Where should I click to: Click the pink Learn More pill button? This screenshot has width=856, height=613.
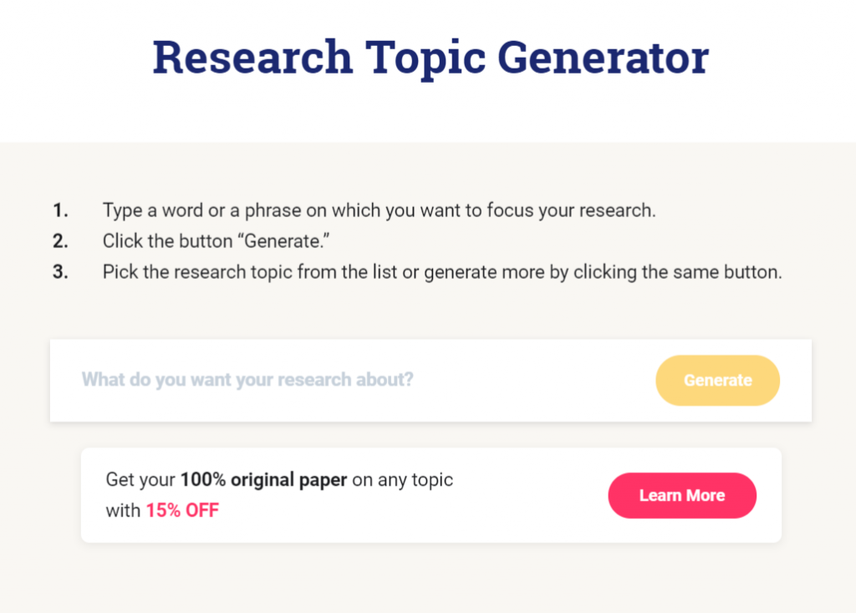point(682,494)
